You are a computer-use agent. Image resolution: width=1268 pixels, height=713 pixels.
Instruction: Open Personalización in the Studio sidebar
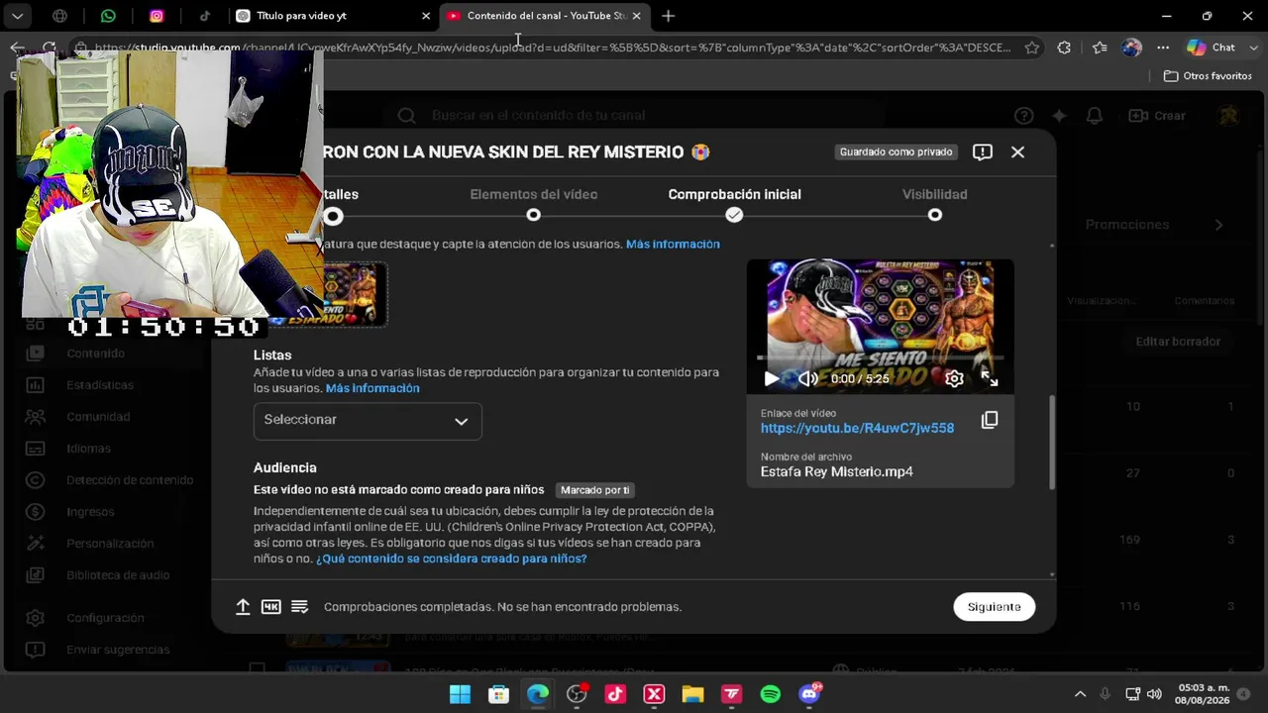110,544
